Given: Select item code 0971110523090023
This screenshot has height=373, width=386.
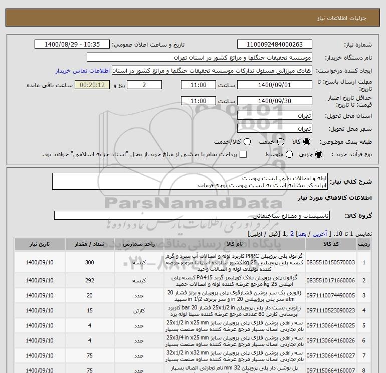Looking at the screenshot, I should pyautogui.click(x=331, y=310).
